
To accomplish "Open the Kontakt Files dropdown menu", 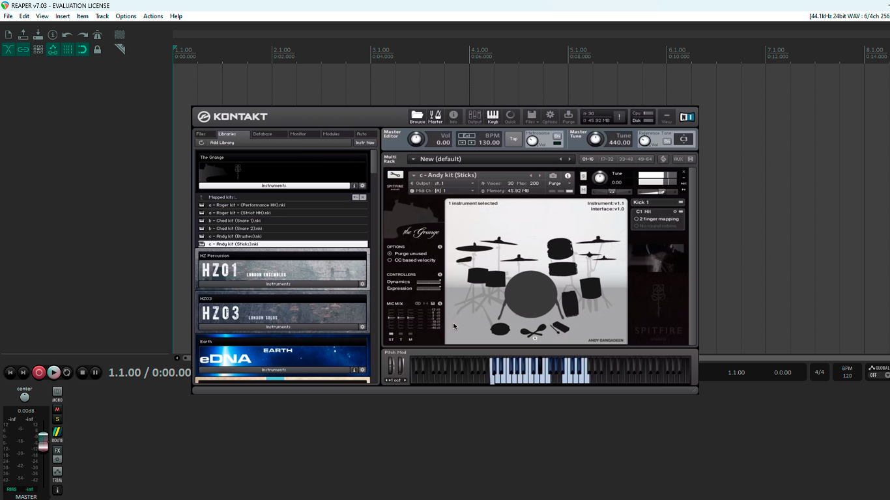I will coord(532,116).
